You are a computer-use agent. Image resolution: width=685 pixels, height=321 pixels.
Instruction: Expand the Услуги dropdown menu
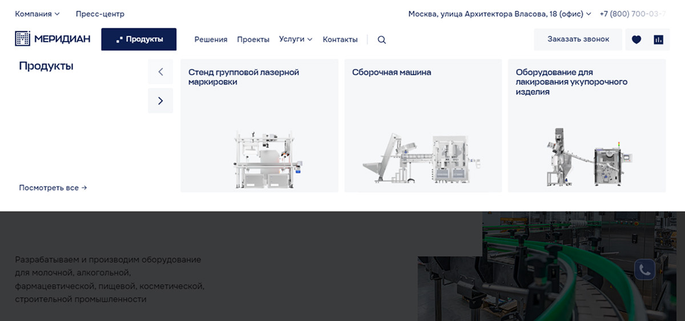[296, 39]
